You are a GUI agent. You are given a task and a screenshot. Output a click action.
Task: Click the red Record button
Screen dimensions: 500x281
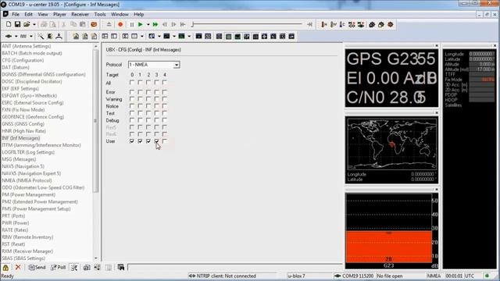click(120, 24)
